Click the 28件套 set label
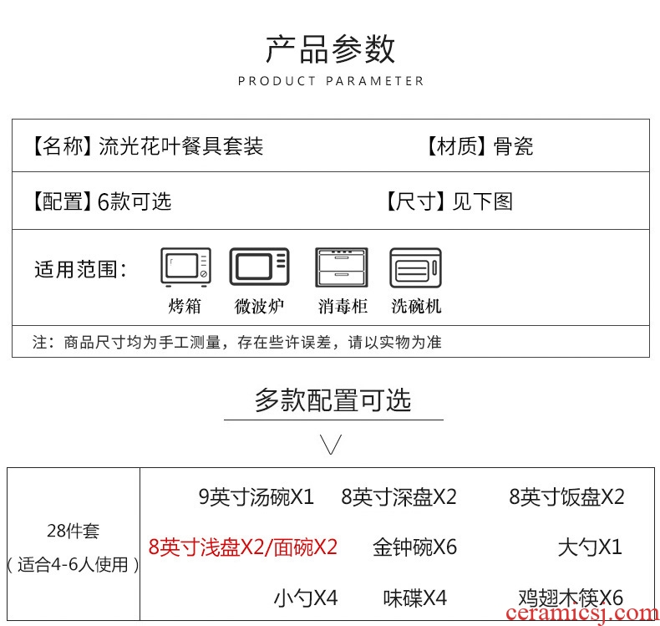The height and width of the screenshot is (626, 660). click(x=74, y=530)
